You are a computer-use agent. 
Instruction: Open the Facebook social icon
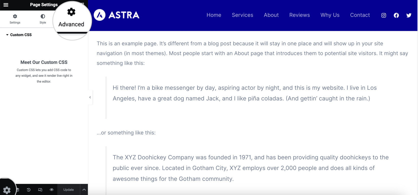pyautogui.click(x=396, y=15)
